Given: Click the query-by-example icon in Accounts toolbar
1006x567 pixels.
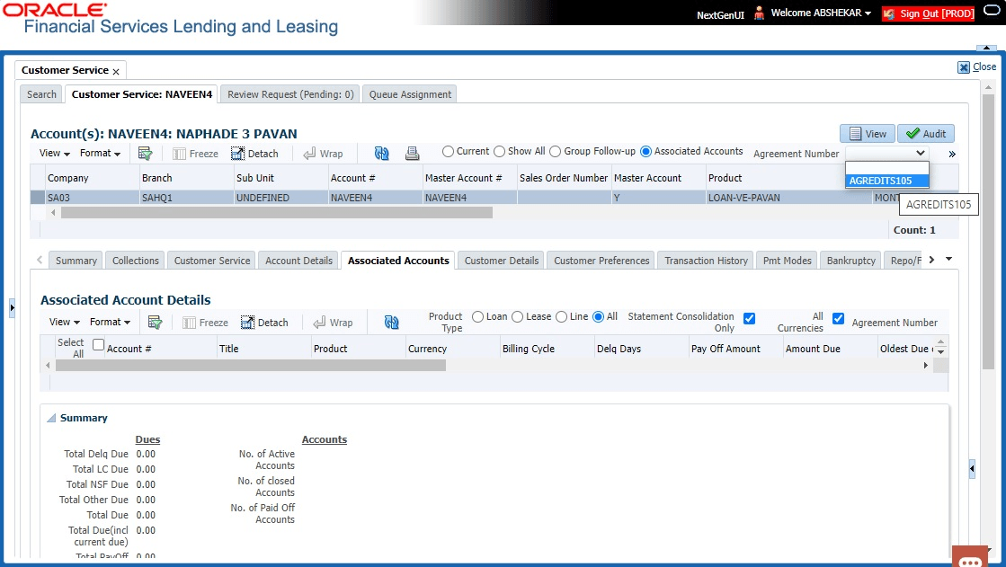Looking at the screenshot, I should [x=145, y=154].
